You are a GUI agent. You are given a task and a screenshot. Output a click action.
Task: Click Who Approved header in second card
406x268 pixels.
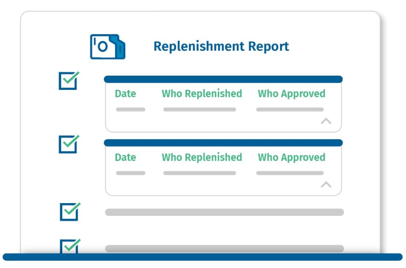pos(291,158)
